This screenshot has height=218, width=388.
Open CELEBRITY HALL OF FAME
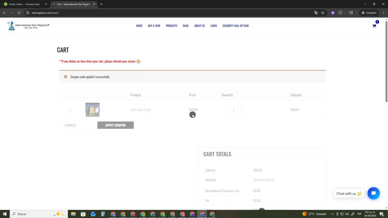(236, 26)
